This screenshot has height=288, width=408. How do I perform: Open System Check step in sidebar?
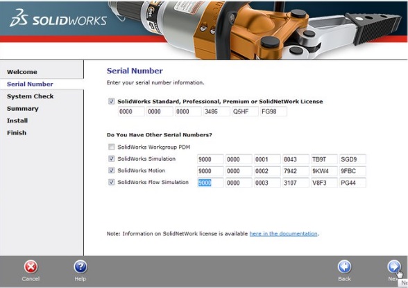31,96
